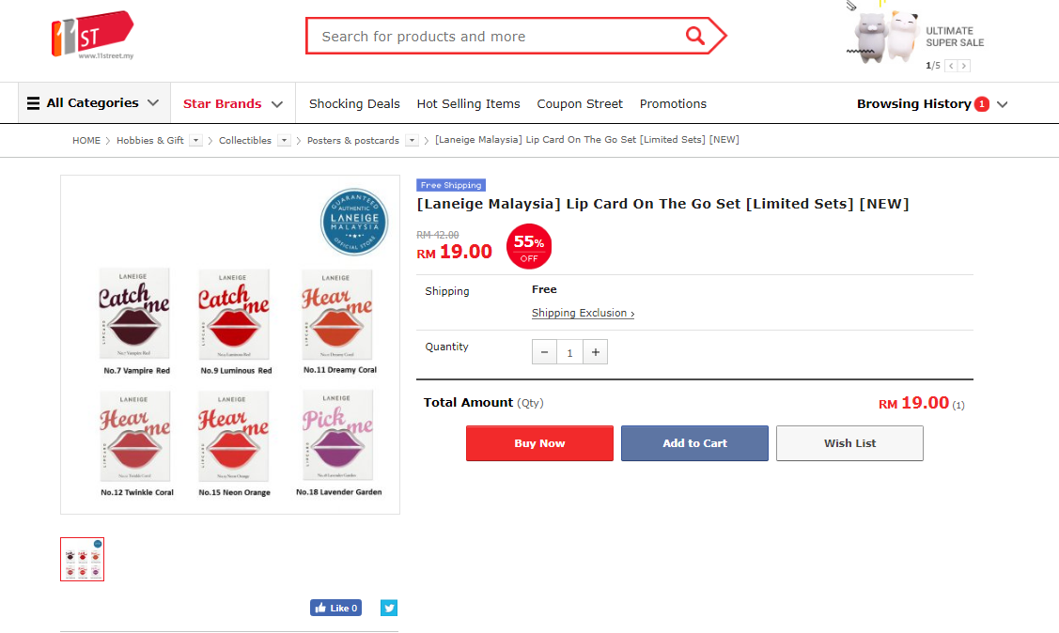
Task: Decrease quantity with minus button
Action: [544, 352]
